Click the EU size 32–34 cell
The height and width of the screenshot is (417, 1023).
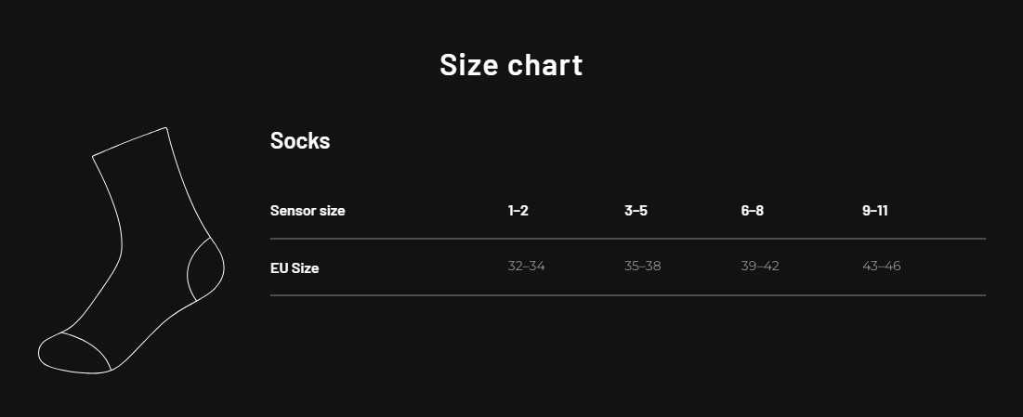coord(527,267)
